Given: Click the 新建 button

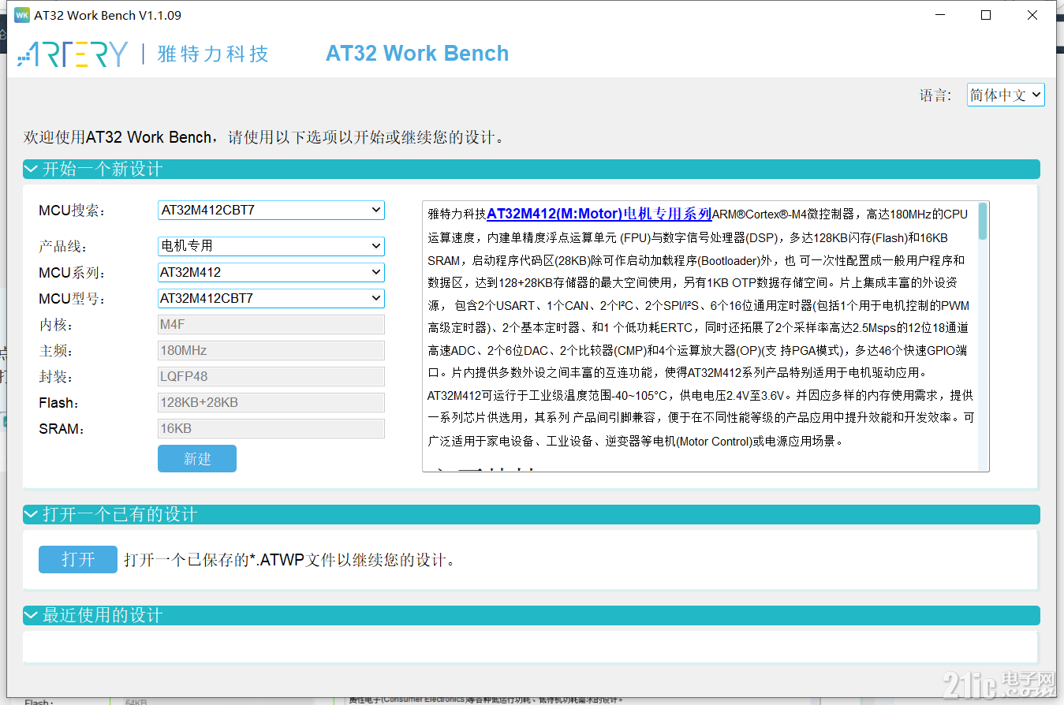Looking at the screenshot, I should tap(197, 459).
